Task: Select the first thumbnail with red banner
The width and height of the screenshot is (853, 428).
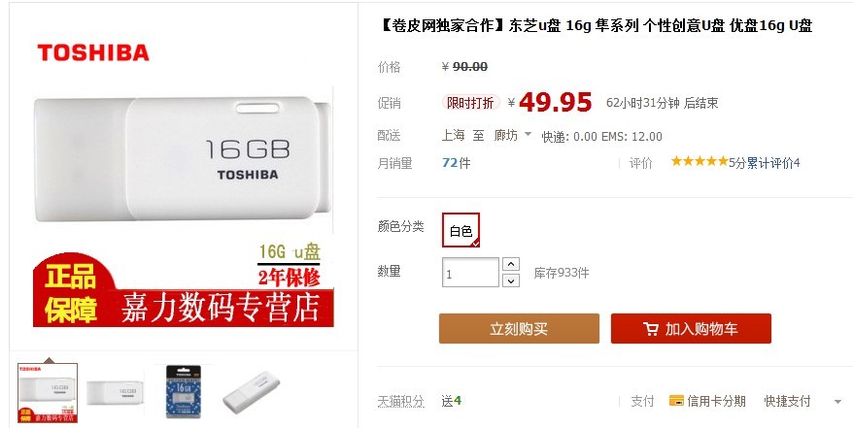Action: 48,393
